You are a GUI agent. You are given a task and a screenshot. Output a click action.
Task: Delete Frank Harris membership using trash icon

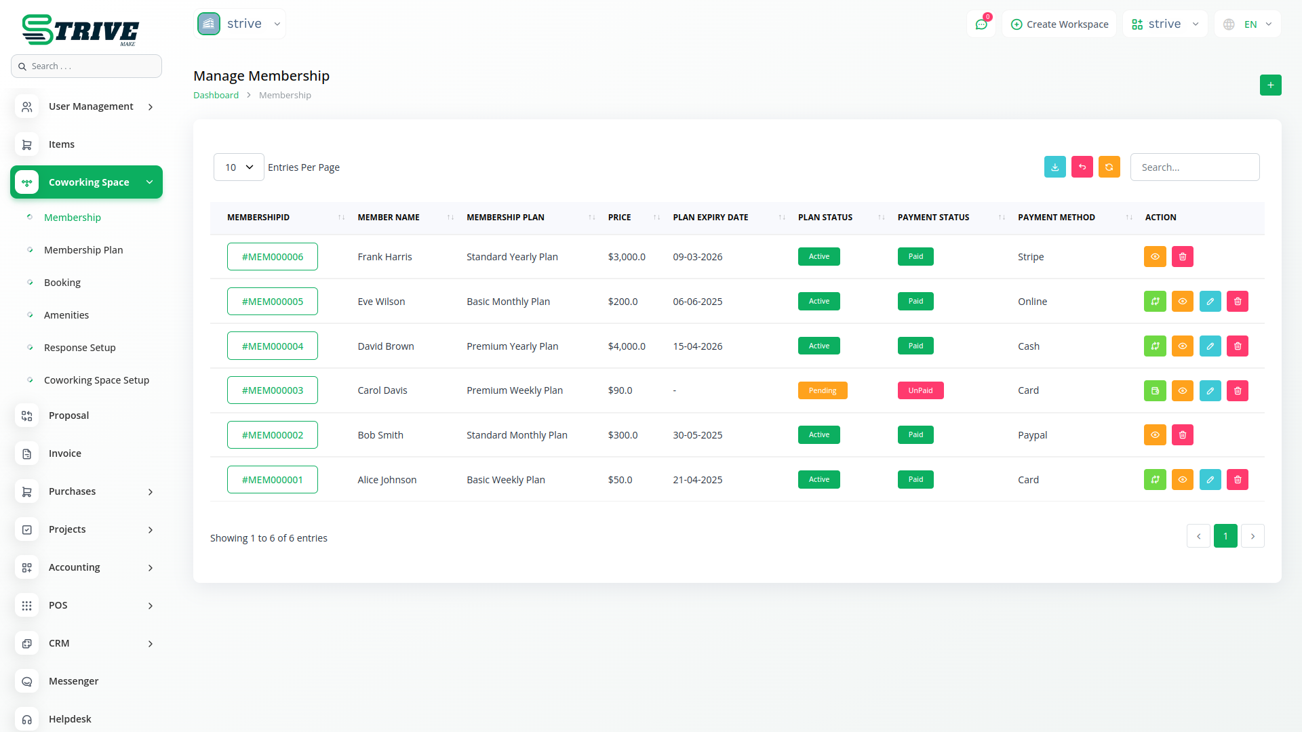pos(1182,257)
